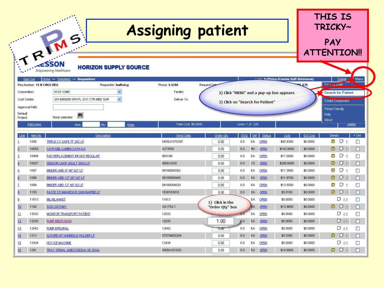Open the PUMP MEDFUSION description link
The width and height of the screenshot is (384, 288).
coord(59,221)
